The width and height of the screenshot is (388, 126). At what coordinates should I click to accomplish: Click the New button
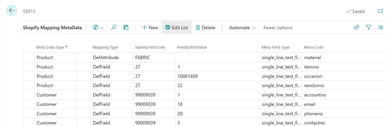[150, 27]
